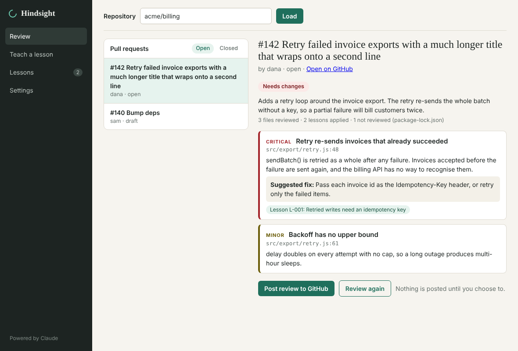This screenshot has width=518, height=351.
Task: Click the Repository input field
Action: 205,16
